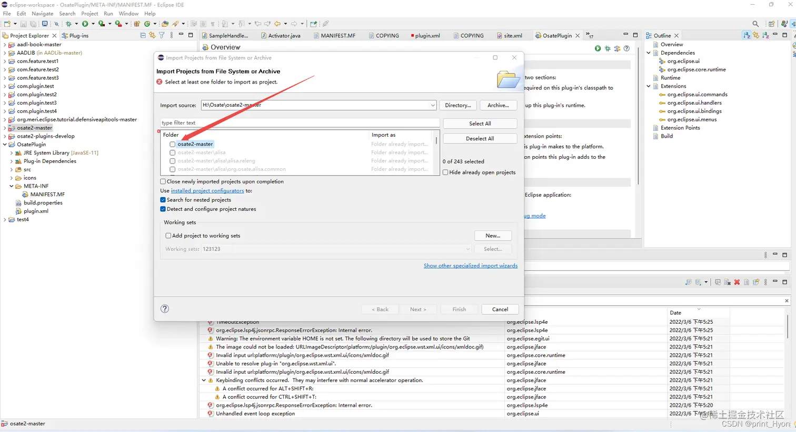Check the osate2-master folder checkbox
Viewport: 796px width, 432px height.
point(172,144)
